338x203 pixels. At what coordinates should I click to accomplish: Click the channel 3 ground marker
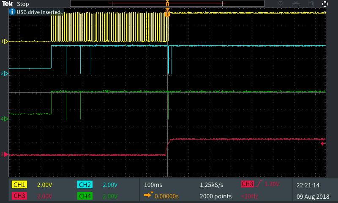(x=5, y=154)
